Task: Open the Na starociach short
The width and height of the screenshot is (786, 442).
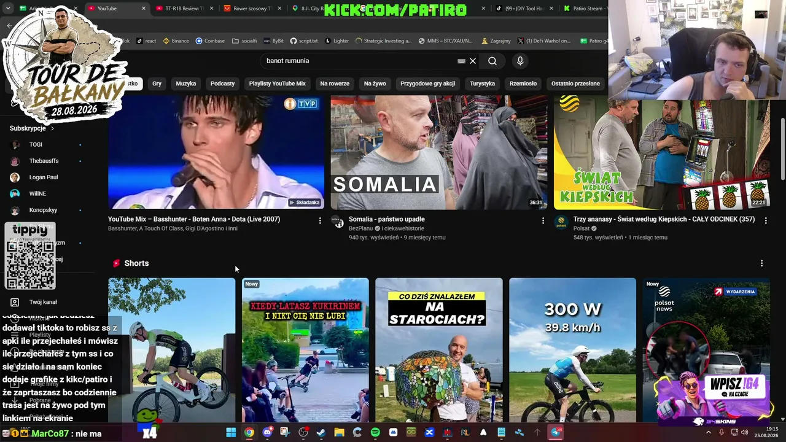Action: 439,350
